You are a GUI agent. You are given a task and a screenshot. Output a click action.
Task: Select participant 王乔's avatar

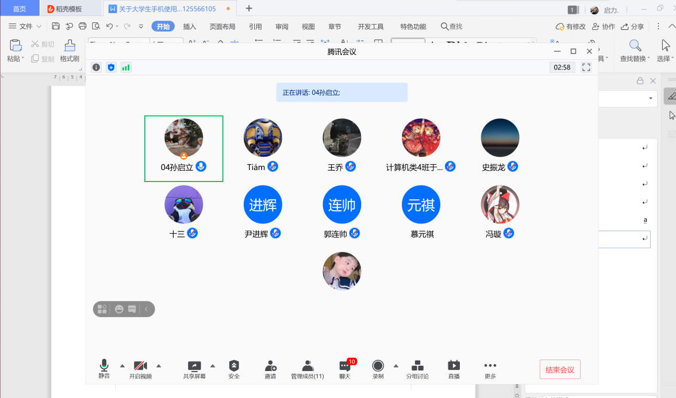tap(341, 138)
